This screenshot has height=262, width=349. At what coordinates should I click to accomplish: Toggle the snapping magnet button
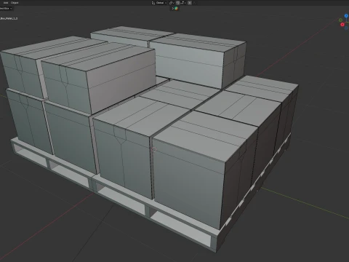[178, 3]
